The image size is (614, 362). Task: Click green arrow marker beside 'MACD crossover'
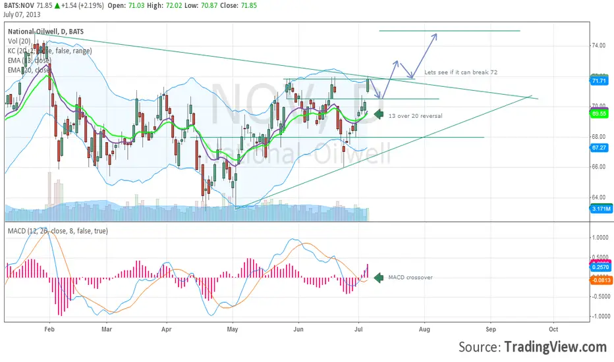[x=379, y=278]
